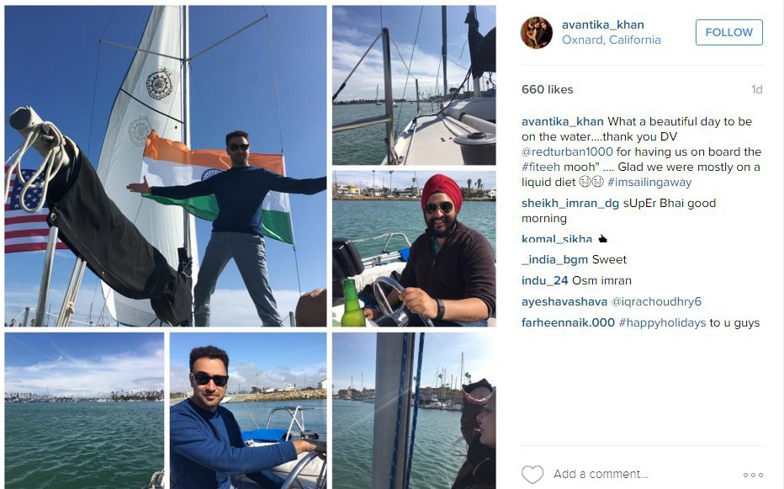Click photo of man in red turban
The image size is (784, 489).
pyautogui.click(x=414, y=249)
